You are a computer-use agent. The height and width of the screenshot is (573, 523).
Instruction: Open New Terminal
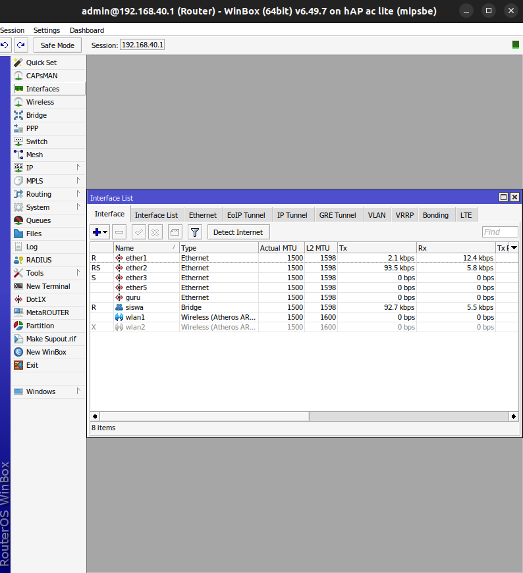48,286
